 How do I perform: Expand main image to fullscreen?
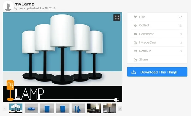pyautogui.click(x=117, y=18)
